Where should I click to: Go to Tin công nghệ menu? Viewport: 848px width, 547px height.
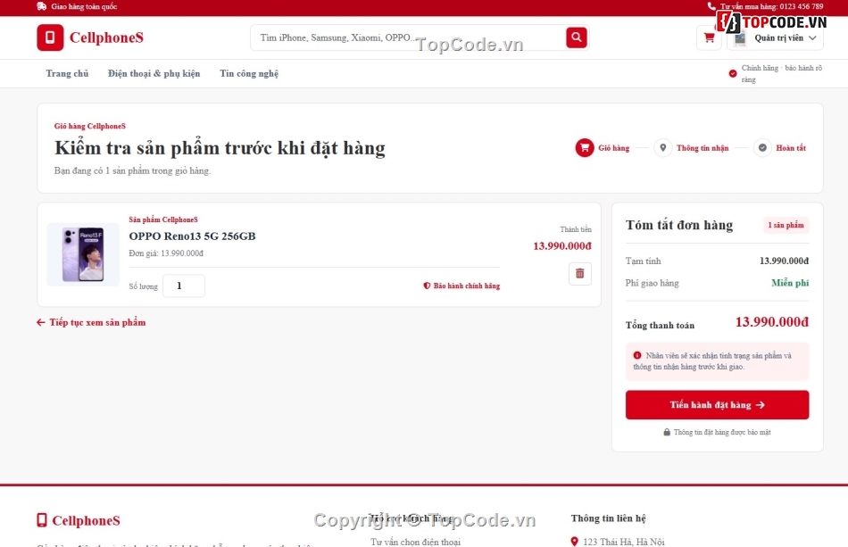pos(249,73)
